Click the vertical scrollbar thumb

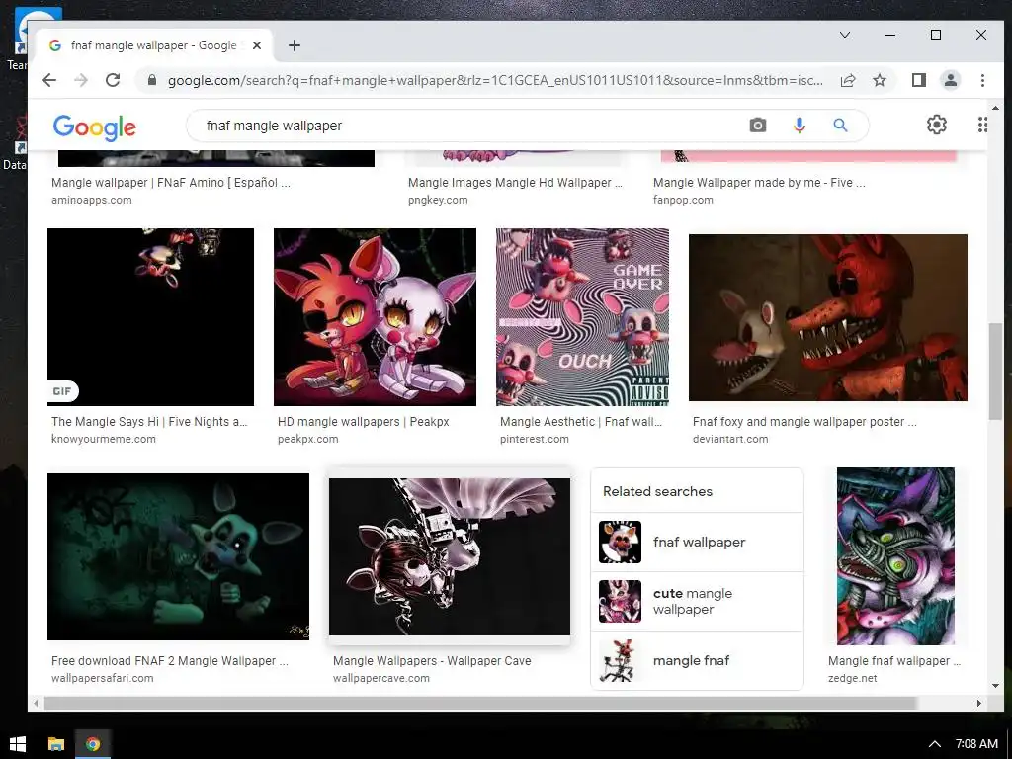tap(995, 372)
